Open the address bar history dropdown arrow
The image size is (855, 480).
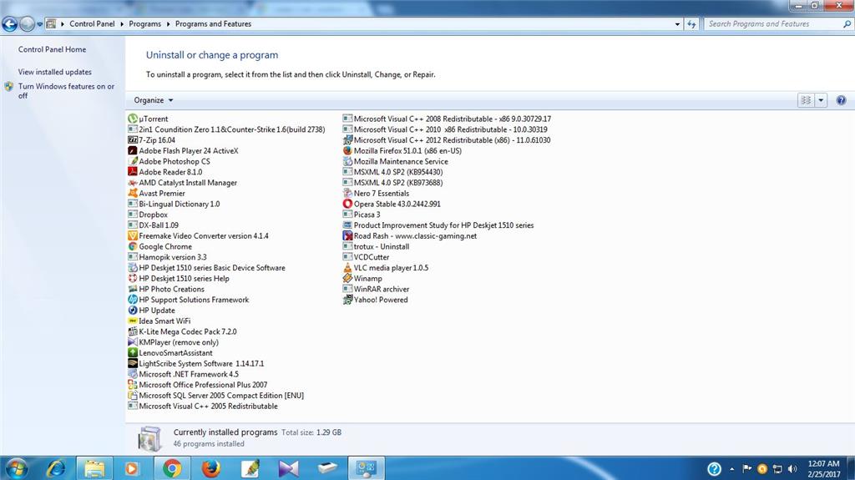[x=677, y=24]
